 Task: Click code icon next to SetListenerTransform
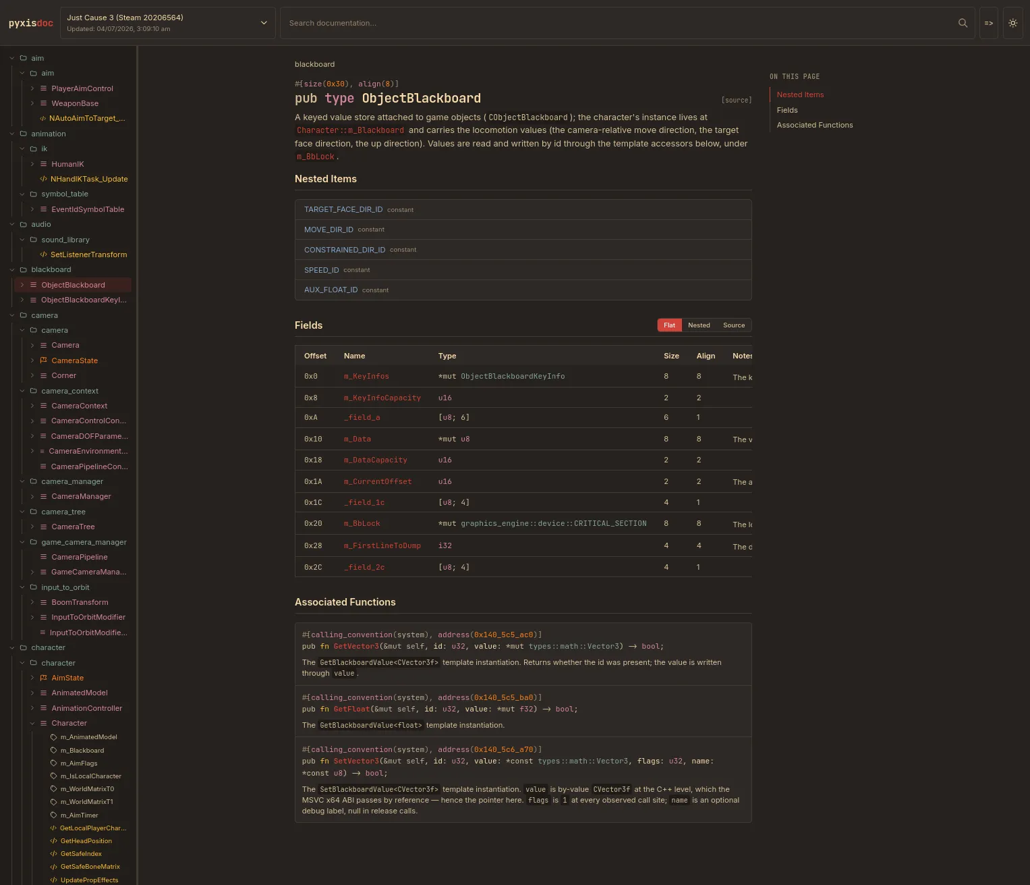coord(44,254)
